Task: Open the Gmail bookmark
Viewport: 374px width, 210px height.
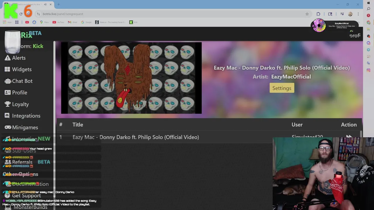Action: pyautogui.click(x=72, y=22)
